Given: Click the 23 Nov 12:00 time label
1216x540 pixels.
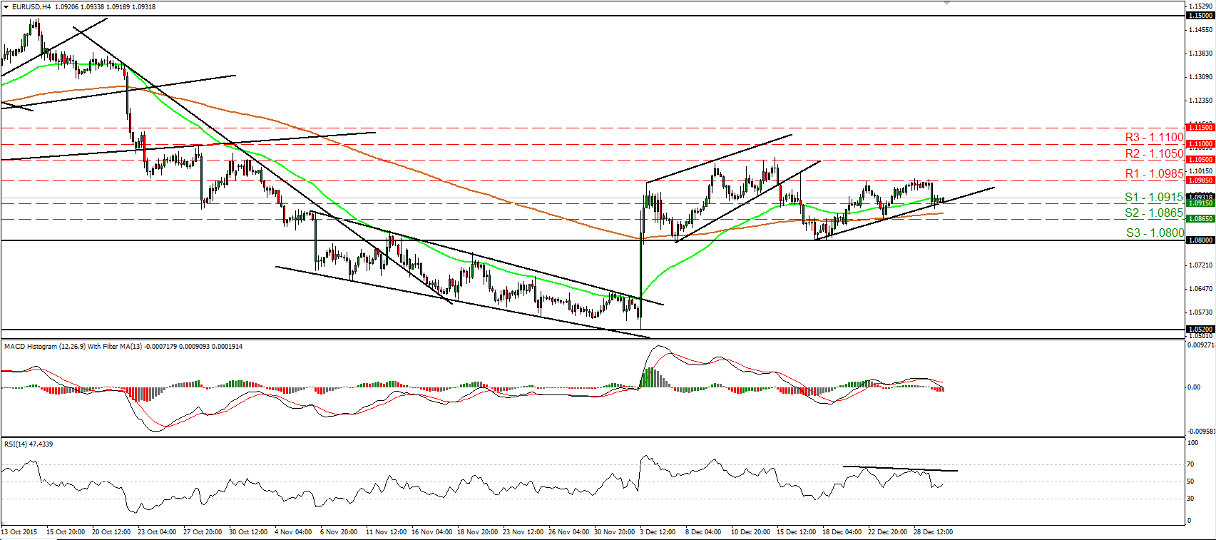Looking at the screenshot, I should (523, 531).
